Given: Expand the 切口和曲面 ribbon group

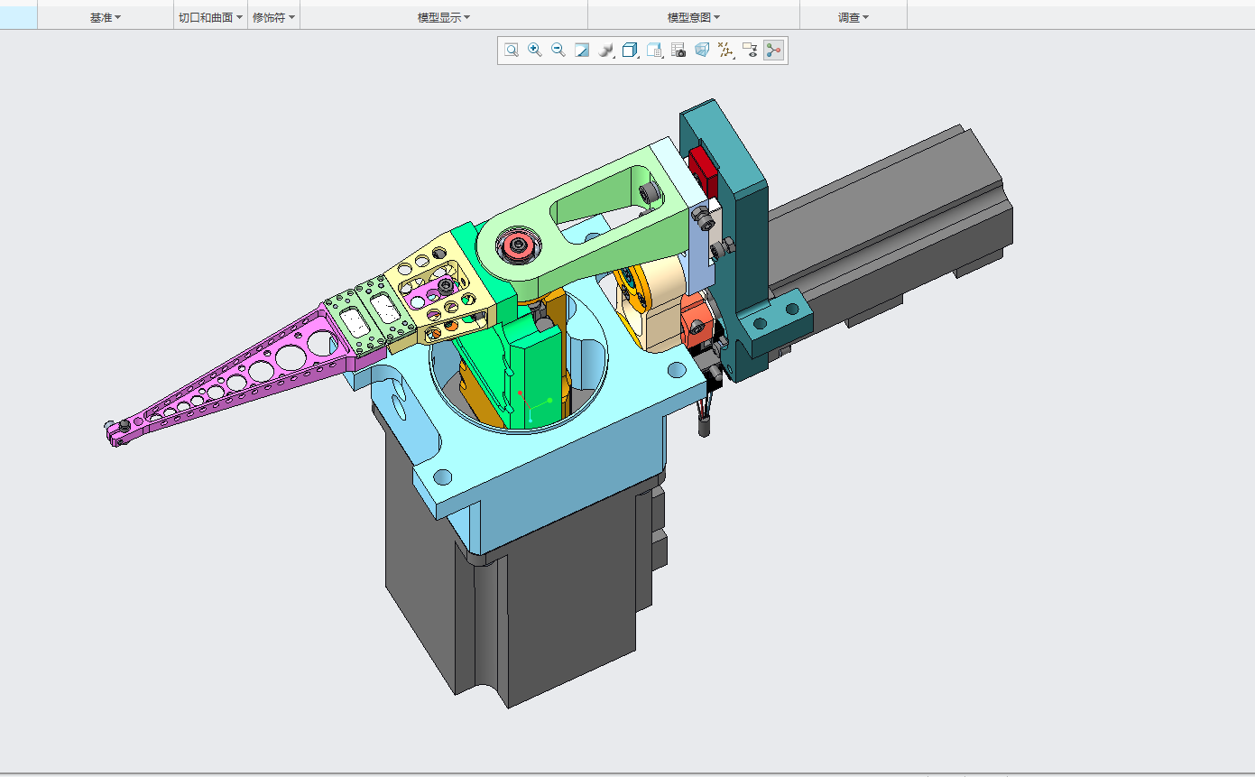Looking at the screenshot, I should (x=210, y=17).
